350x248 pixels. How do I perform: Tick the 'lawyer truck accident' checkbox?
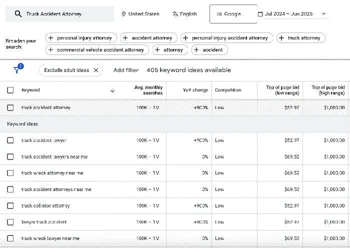(x=10, y=222)
